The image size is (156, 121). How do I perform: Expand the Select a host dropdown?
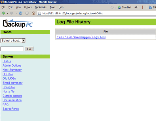[13, 40]
